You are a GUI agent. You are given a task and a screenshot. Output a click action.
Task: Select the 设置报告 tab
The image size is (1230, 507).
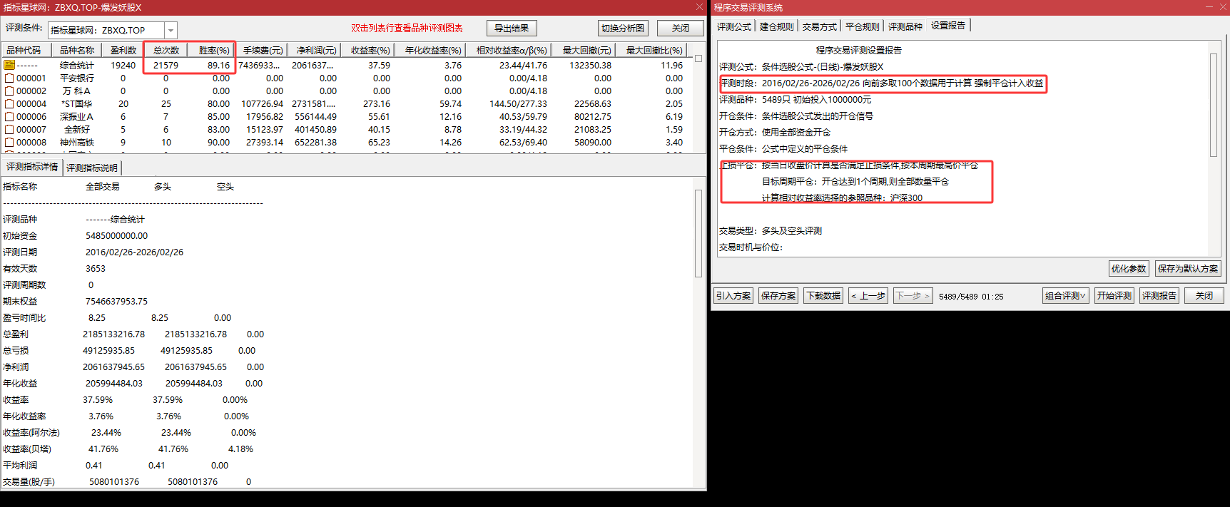948,26
